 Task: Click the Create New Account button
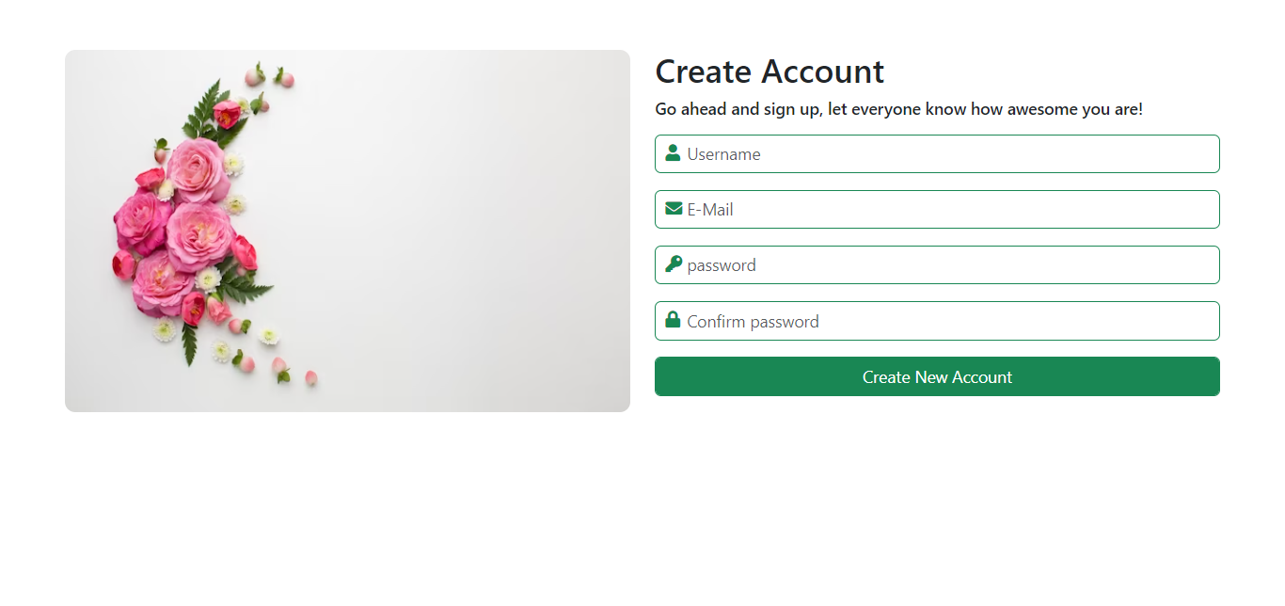tap(937, 376)
